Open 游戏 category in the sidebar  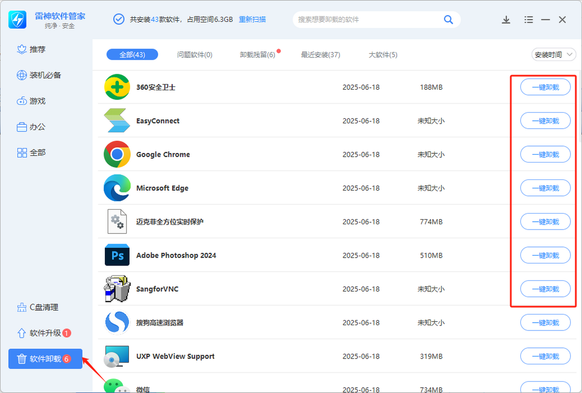(32, 101)
